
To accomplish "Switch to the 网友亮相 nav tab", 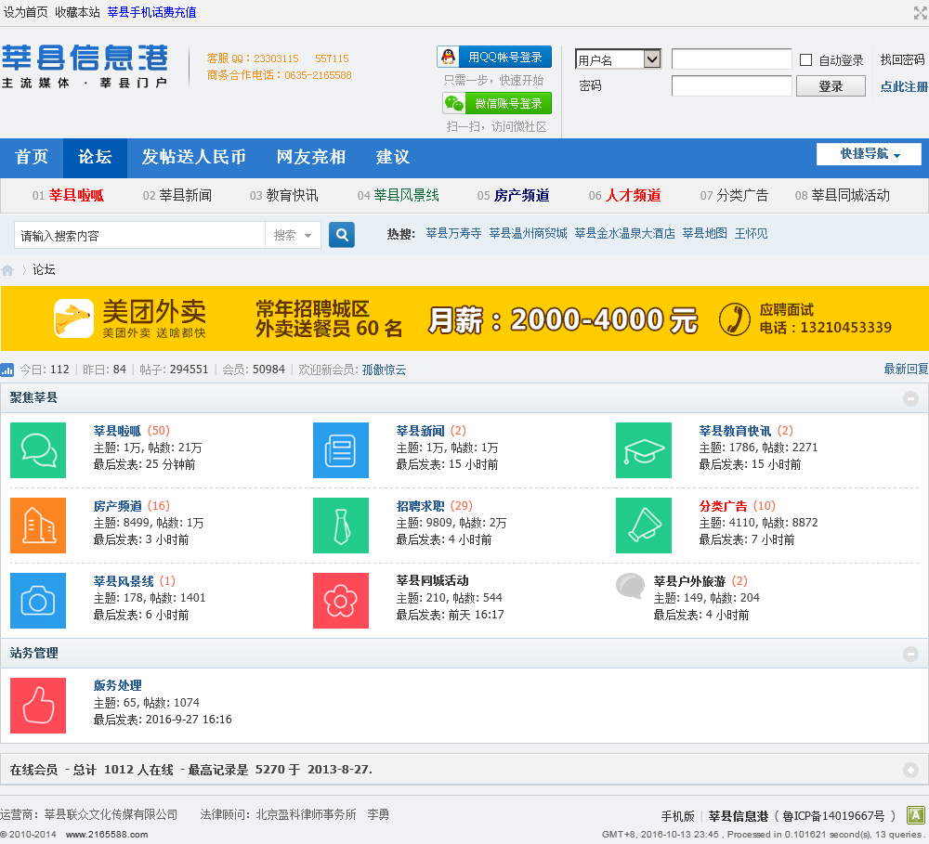I will click(x=310, y=157).
